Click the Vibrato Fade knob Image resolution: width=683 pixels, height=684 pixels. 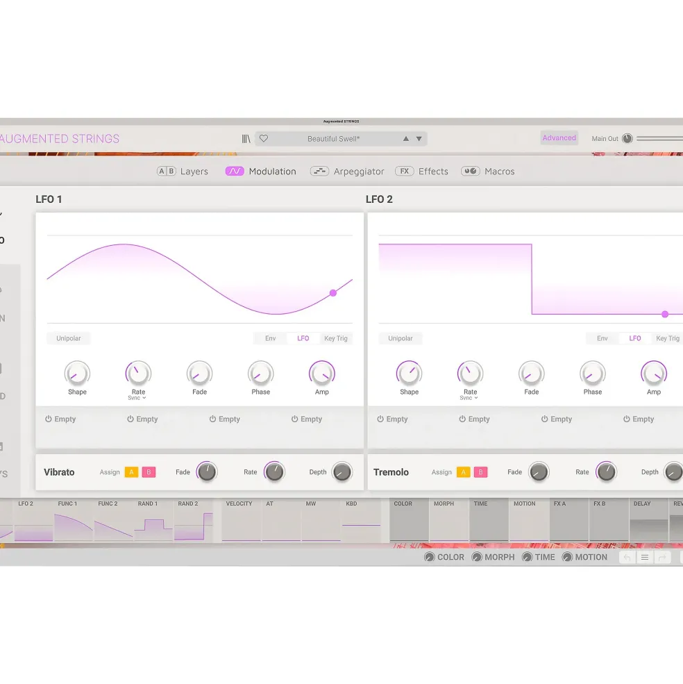(x=207, y=472)
